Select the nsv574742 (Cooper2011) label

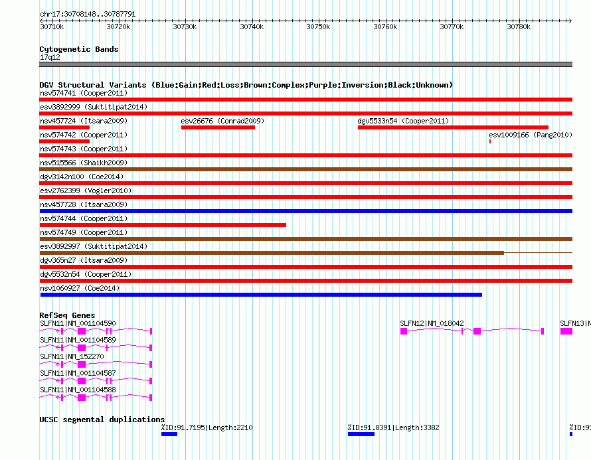[84, 135]
